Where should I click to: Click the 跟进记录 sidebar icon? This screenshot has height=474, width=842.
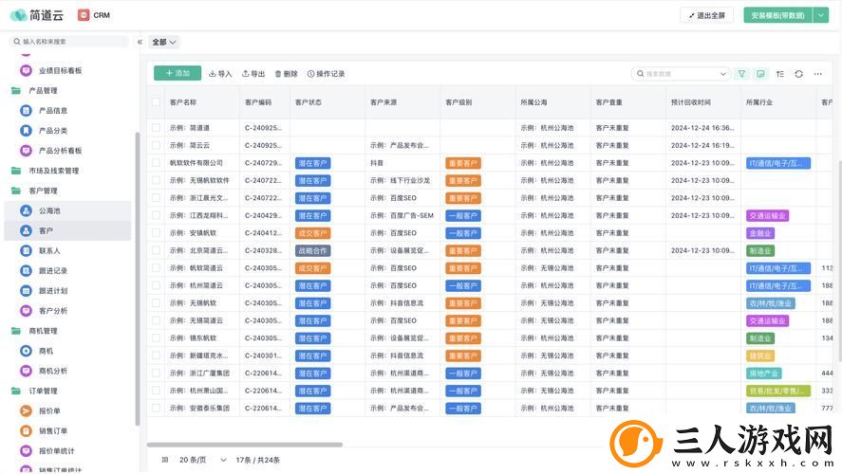pyautogui.click(x=26, y=271)
